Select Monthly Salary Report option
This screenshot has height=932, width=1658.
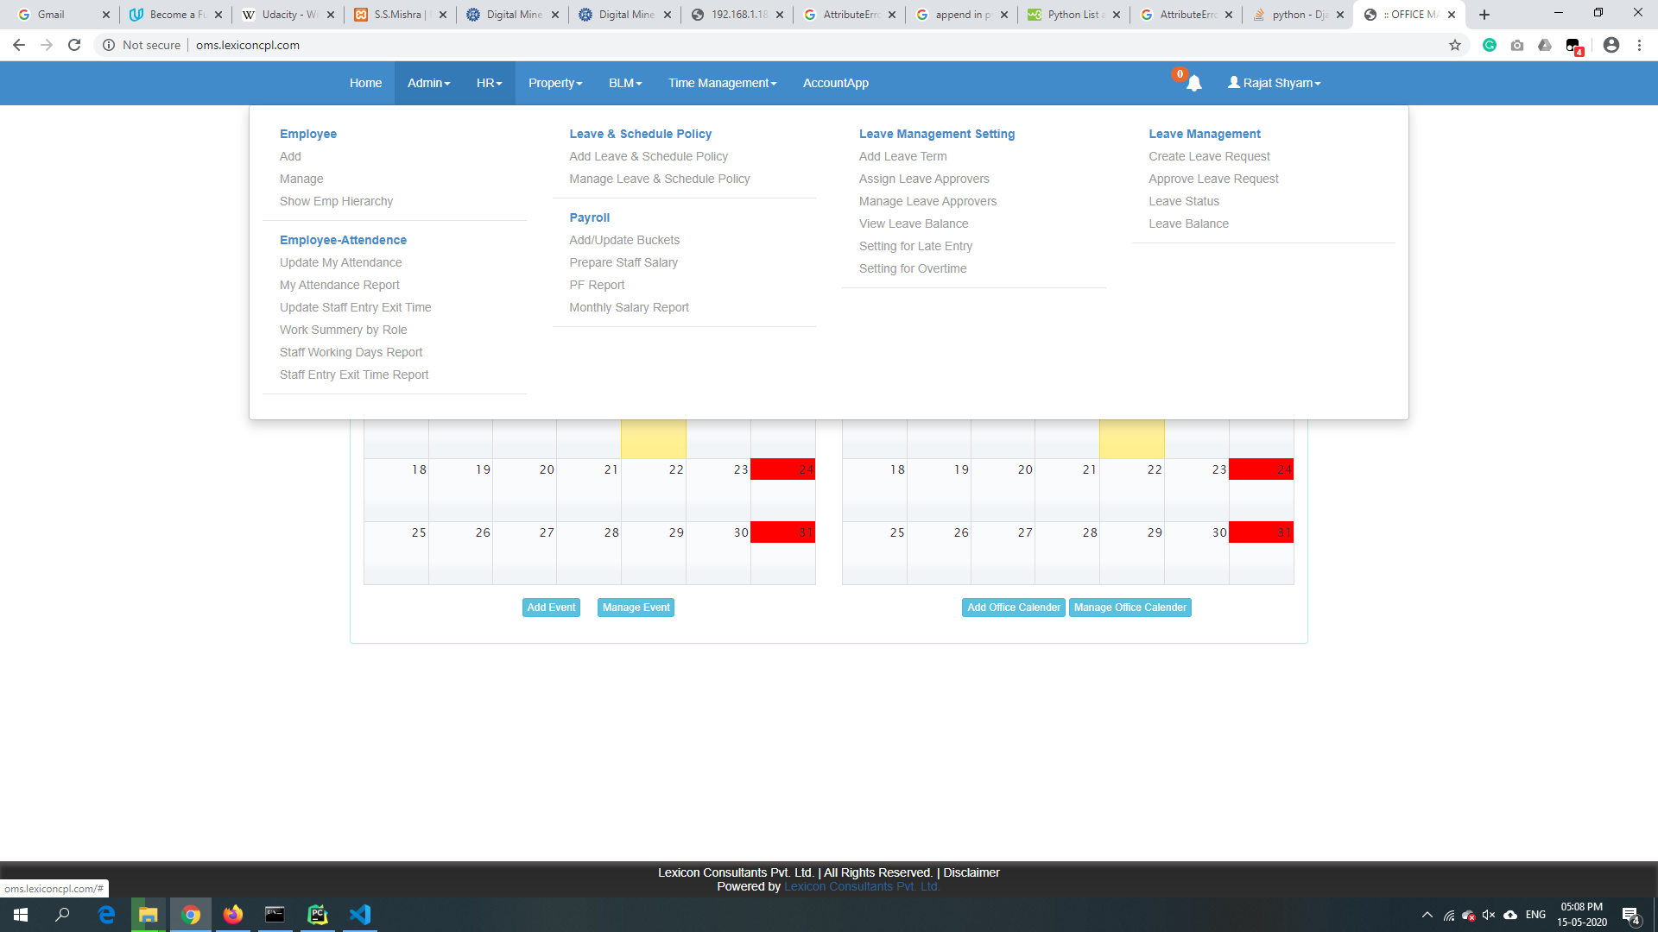click(x=629, y=307)
